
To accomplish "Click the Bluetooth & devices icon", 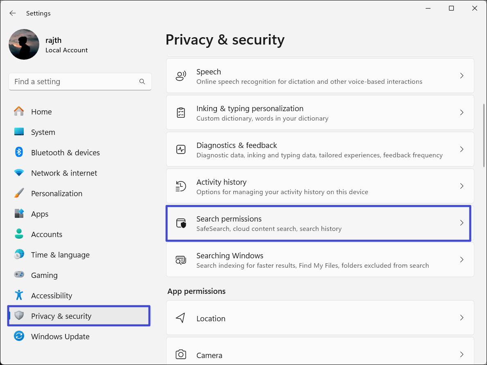I will (x=19, y=152).
